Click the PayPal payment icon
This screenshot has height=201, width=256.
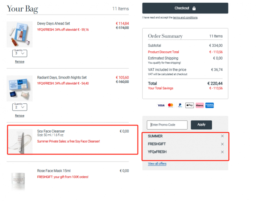[180, 105]
